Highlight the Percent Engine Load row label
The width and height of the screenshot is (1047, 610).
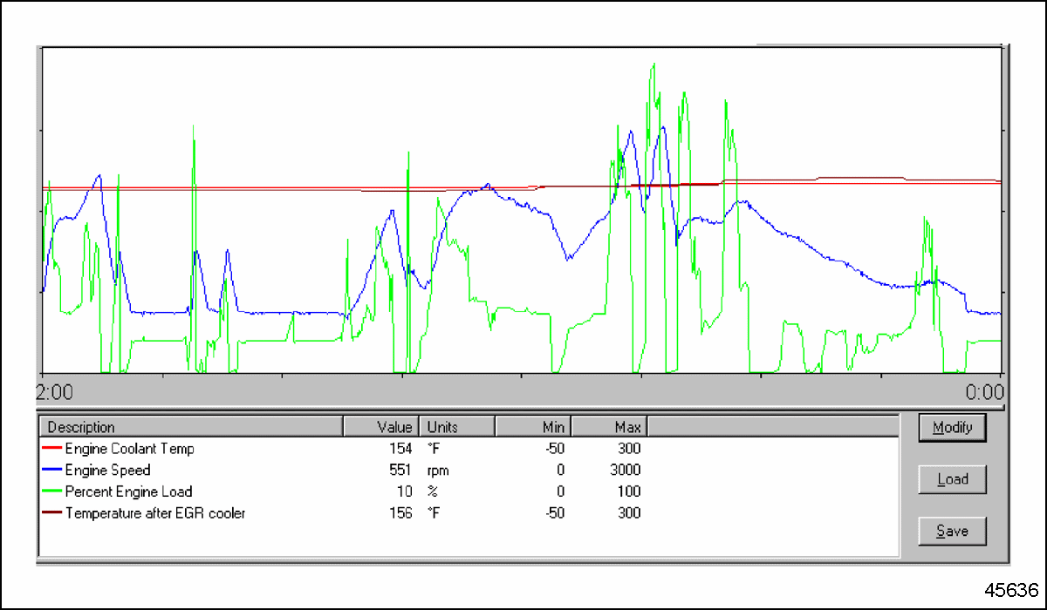click(x=128, y=491)
